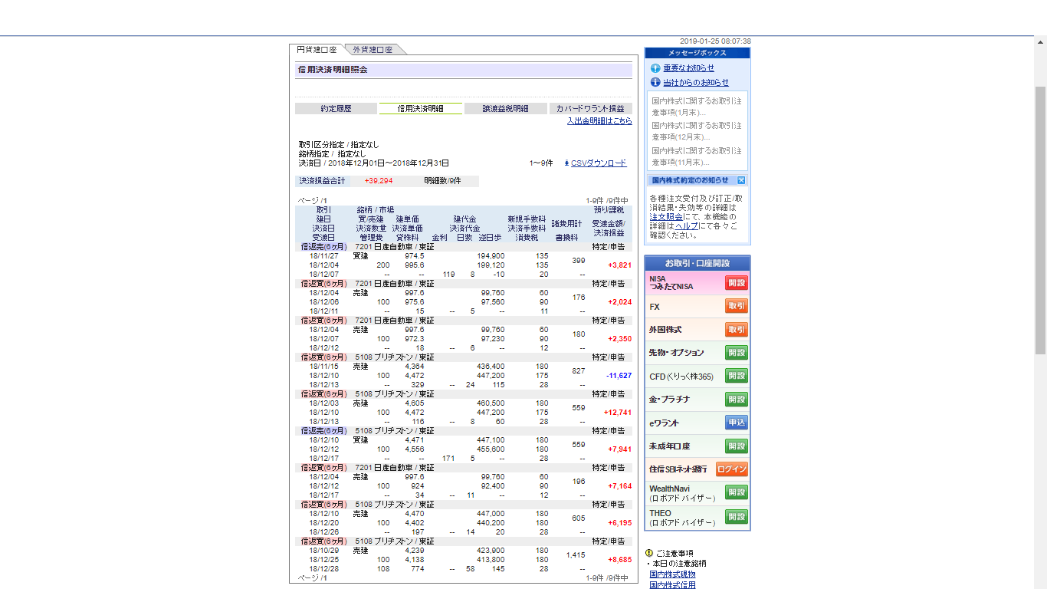The height and width of the screenshot is (589, 1047).
Task: Open the 国内株式信用 link
Action: 673,585
